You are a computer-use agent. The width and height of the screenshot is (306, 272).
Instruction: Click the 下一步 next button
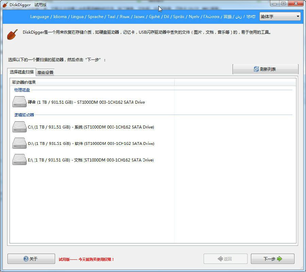tap(272, 259)
